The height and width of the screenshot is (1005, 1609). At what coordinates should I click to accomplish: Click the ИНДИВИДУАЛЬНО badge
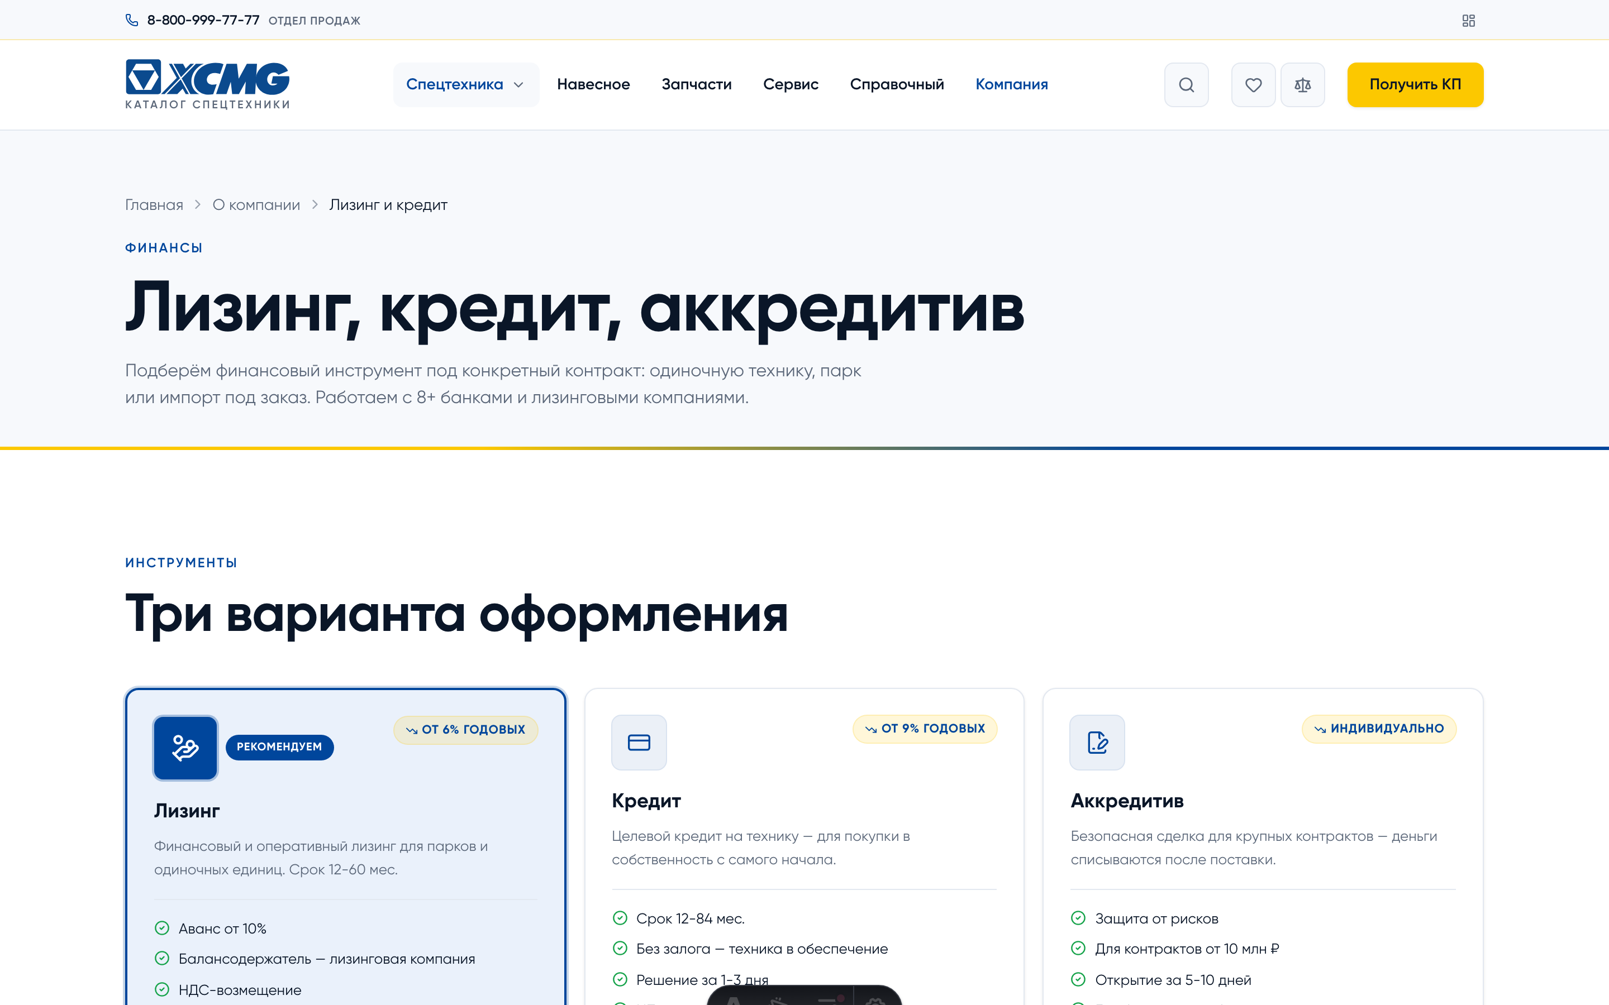(x=1379, y=729)
